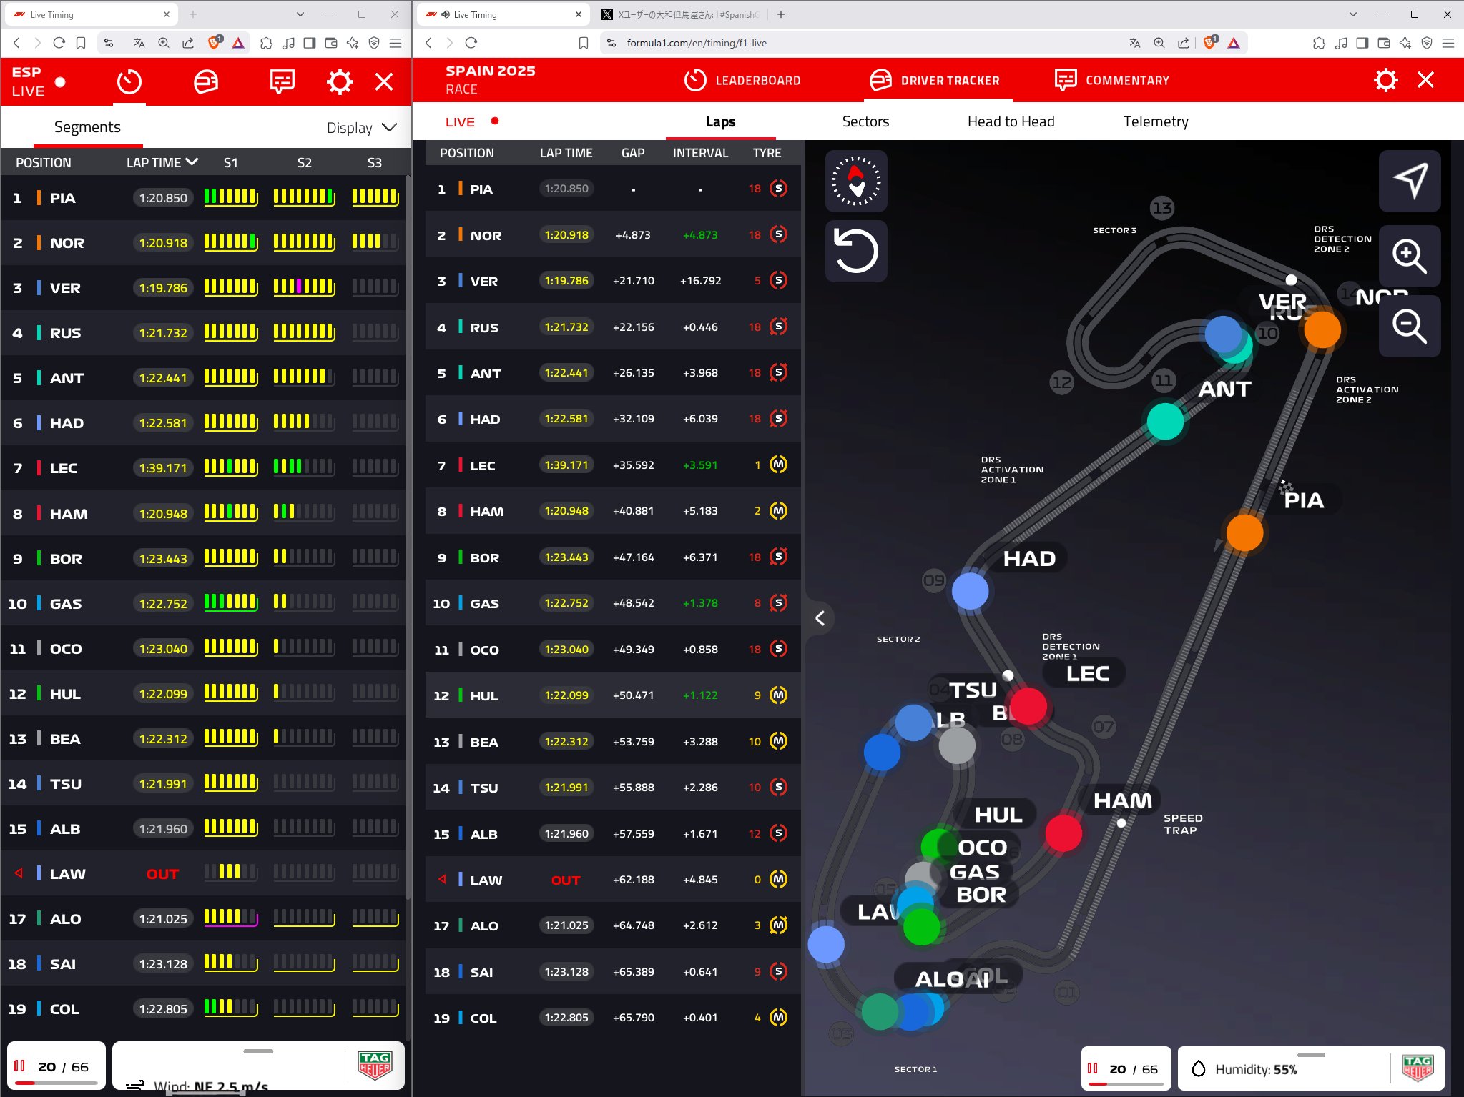Open commentary icon in left window
Viewport: 1464px width, 1097px height.
(x=282, y=81)
